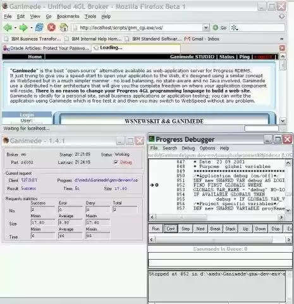294x304 pixels.
Task: Click the Cont button in debugger
Action: coord(171,229)
